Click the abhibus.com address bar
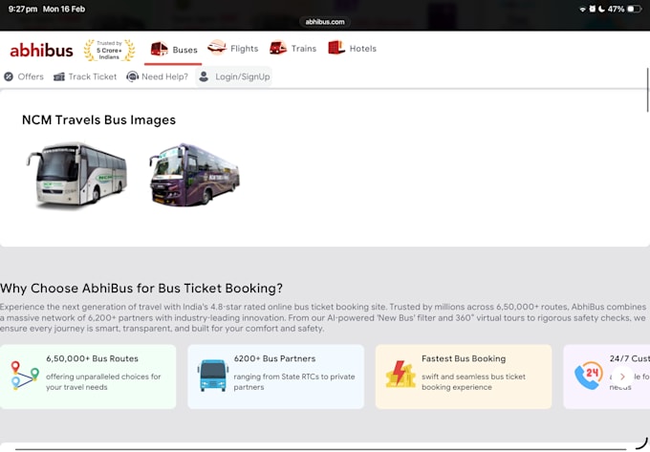 [325, 22]
